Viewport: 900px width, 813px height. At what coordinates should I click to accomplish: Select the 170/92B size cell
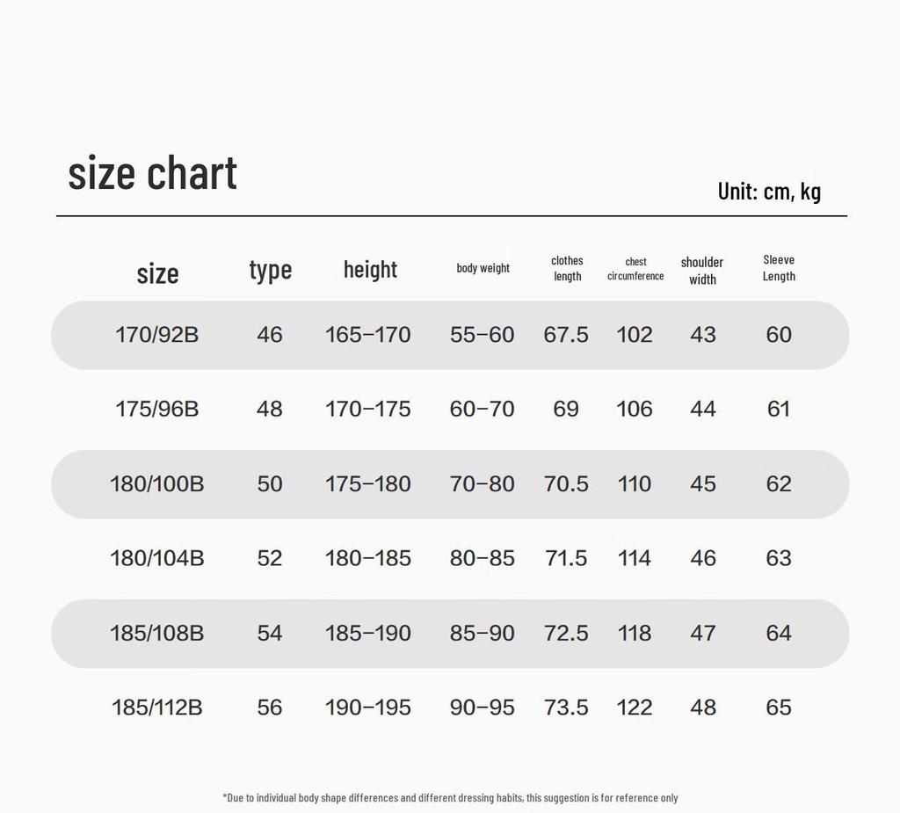[156, 335]
